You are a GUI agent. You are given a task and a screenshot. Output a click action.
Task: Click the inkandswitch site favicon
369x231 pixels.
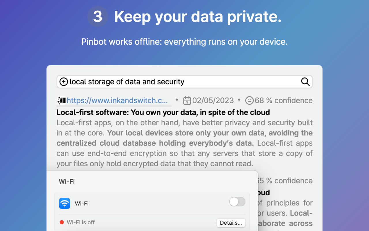pyautogui.click(x=61, y=100)
